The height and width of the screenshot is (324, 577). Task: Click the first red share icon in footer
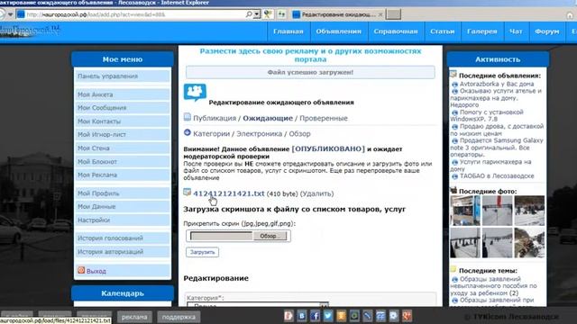[288, 316]
